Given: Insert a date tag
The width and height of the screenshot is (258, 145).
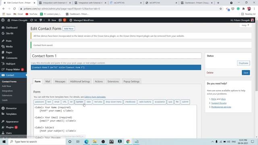Looking at the screenshot, I should 89,102.
